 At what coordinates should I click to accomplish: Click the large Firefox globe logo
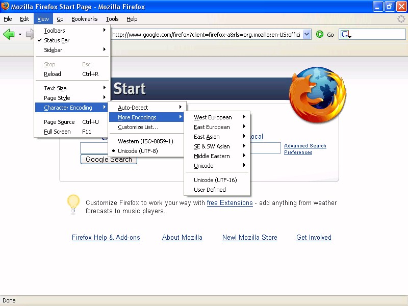(x=318, y=94)
